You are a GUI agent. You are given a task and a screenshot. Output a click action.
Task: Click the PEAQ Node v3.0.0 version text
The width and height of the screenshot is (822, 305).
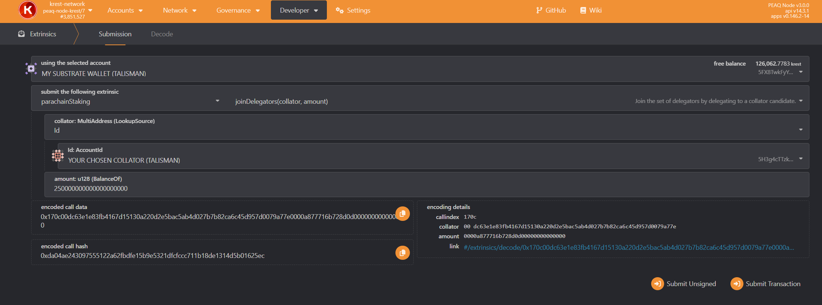coord(789,5)
